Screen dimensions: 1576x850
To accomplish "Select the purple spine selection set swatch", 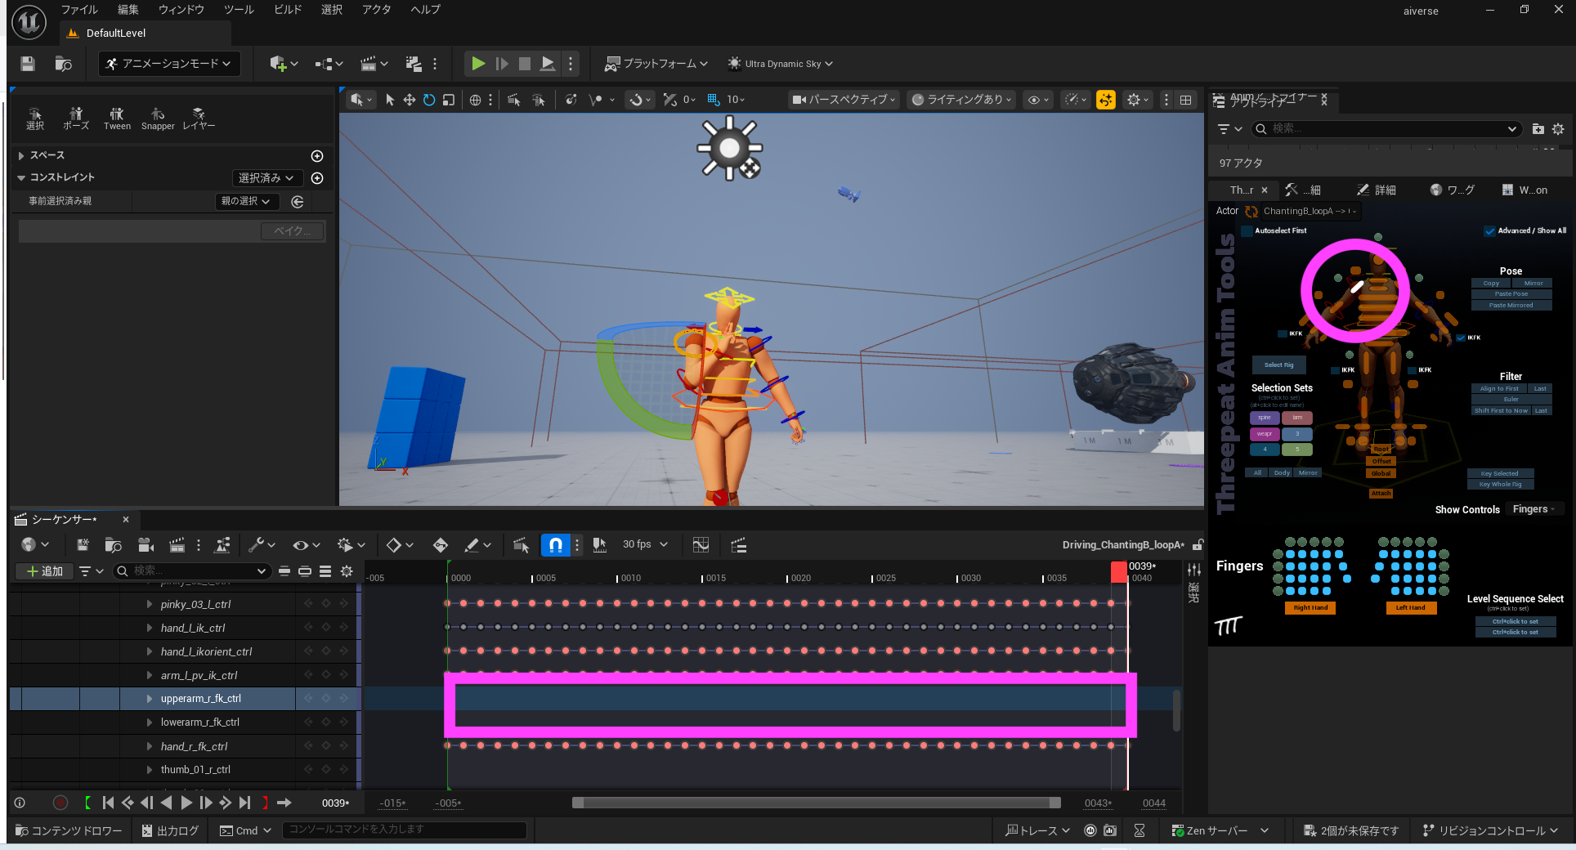I will (x=1264, y=418).
